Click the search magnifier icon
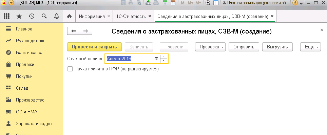The height and width of the screenshot is (135, 327). [x=44, y=16]
